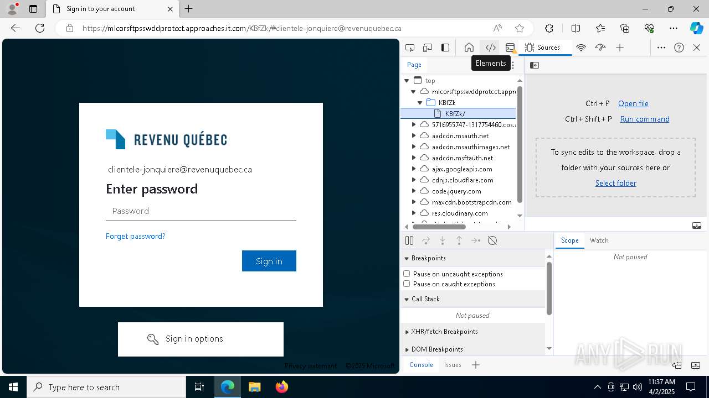Select KBfZk/ file in source tree

(x=458, y=114)
